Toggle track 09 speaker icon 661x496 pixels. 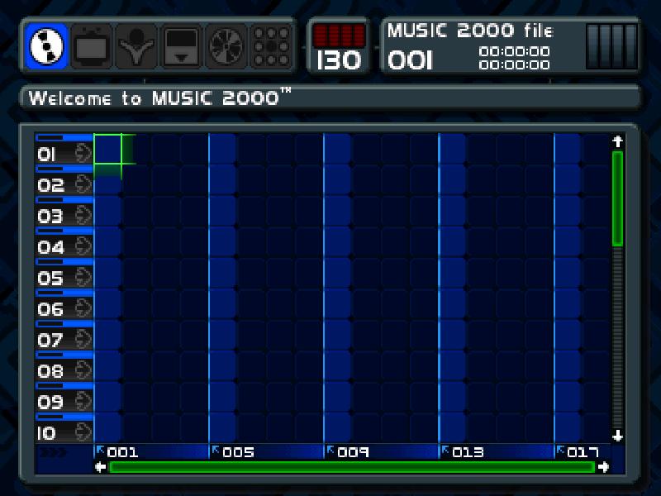(x=83, y=401)
